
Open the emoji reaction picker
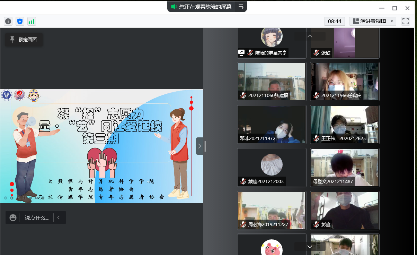pyautogui.click(x=13, y=218)
